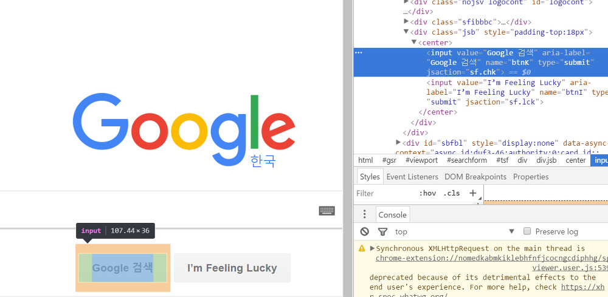The image size is (608, 297).
Task: Select center in the breadcrumb bar
Action: pyautogui.click(x=575, y=160)
